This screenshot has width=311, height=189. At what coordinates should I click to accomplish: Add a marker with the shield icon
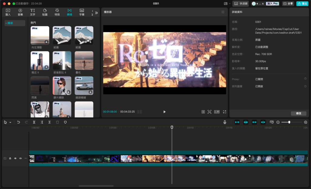click(x=65, y=122)
